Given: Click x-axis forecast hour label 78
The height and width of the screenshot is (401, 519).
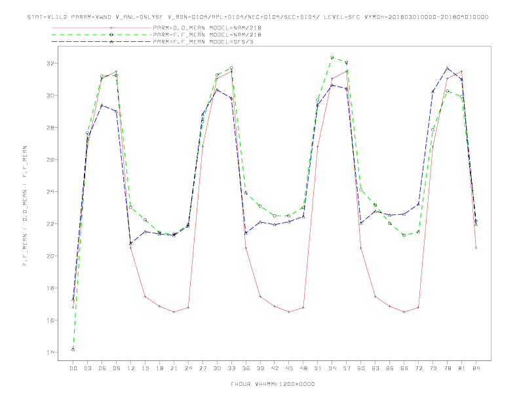Looking at the screenshot, I should pos(448,368).
